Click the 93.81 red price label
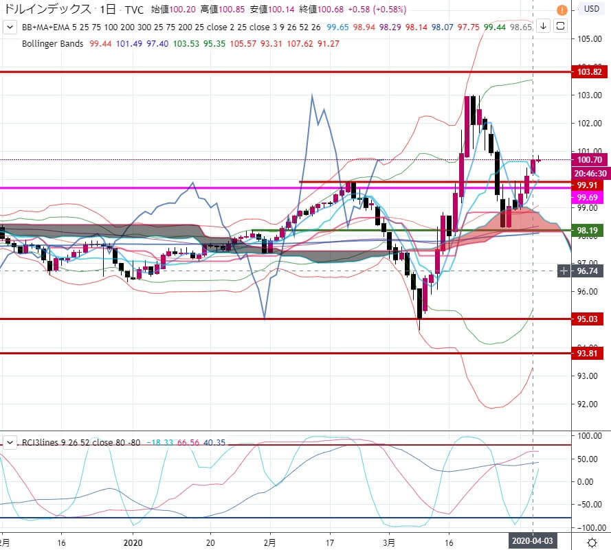611x550 pixels. 587,354
